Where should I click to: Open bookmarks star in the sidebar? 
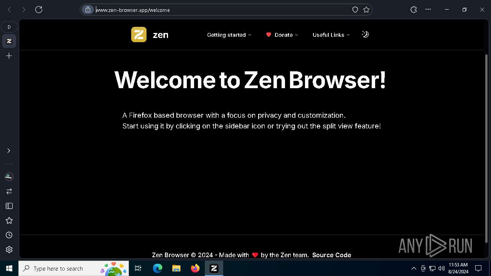click(9, 220)
